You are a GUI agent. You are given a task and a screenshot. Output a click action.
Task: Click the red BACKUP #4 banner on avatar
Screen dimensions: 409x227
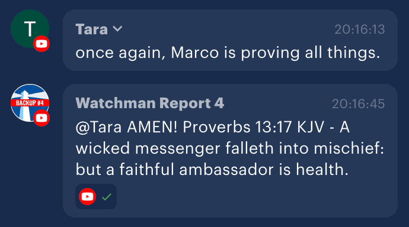tap(30, 103)
